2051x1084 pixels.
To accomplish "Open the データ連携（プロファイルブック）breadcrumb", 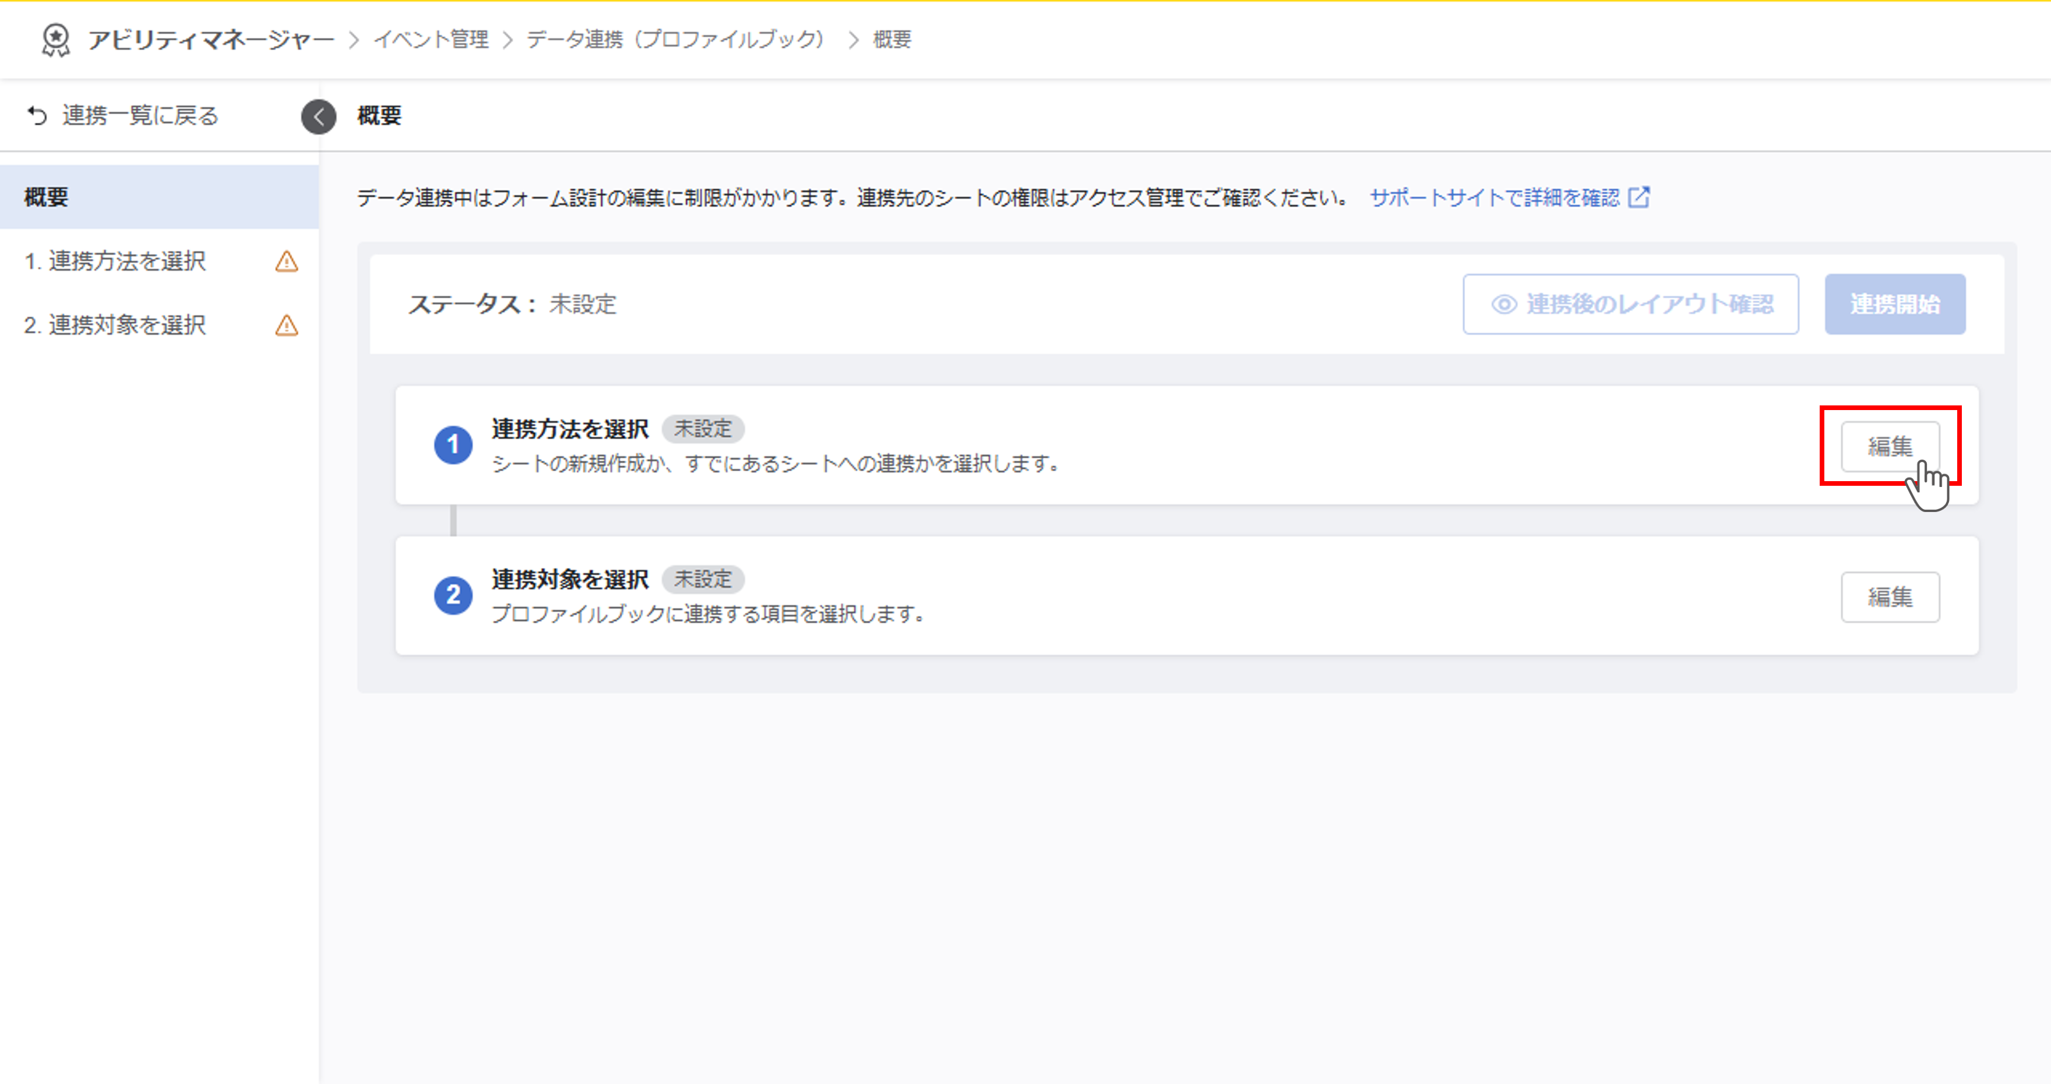I will pyautogui.click(x=675, y=39).
